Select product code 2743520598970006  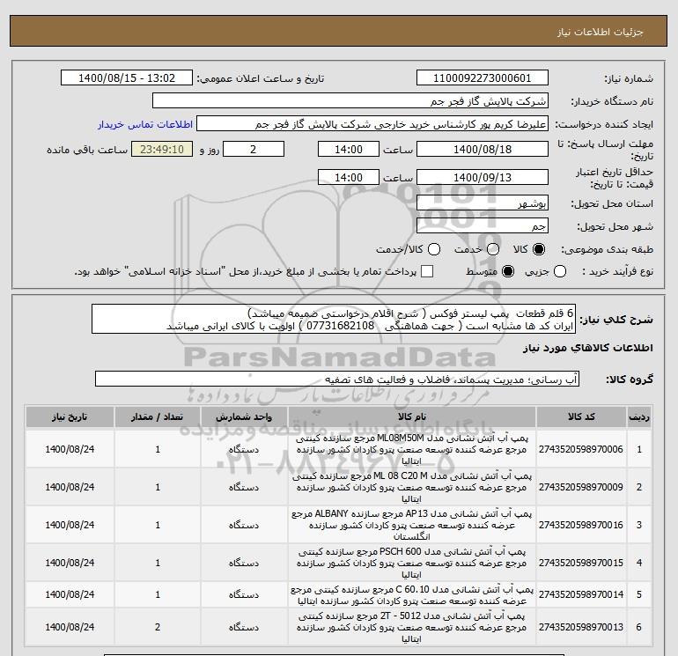click(x=581, y=449)
